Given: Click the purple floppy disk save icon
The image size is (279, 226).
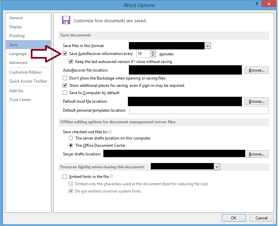Looking at the screenshot, I should (66, 20).
